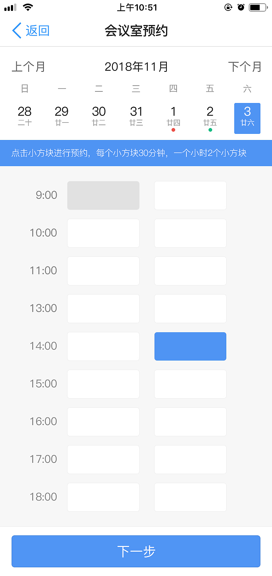Viewport: 272px width, 576px height.
Task: Tap the Wi-Fi status icon
Action: coord(28,7)
